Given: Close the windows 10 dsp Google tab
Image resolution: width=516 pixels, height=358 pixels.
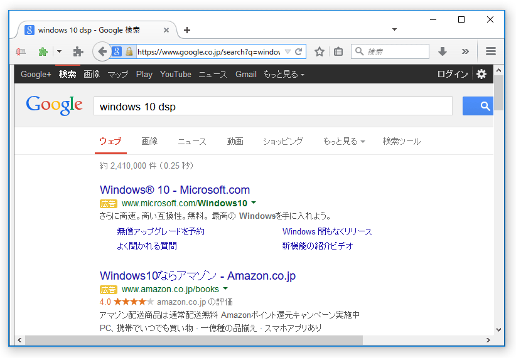Looking at the screenshot, I should click(x=166, y=30).
